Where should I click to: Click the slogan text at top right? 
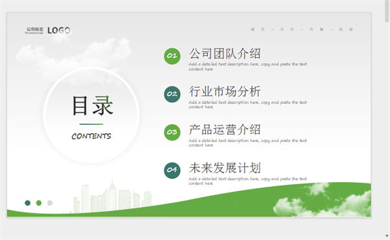(x=302, y=29)
